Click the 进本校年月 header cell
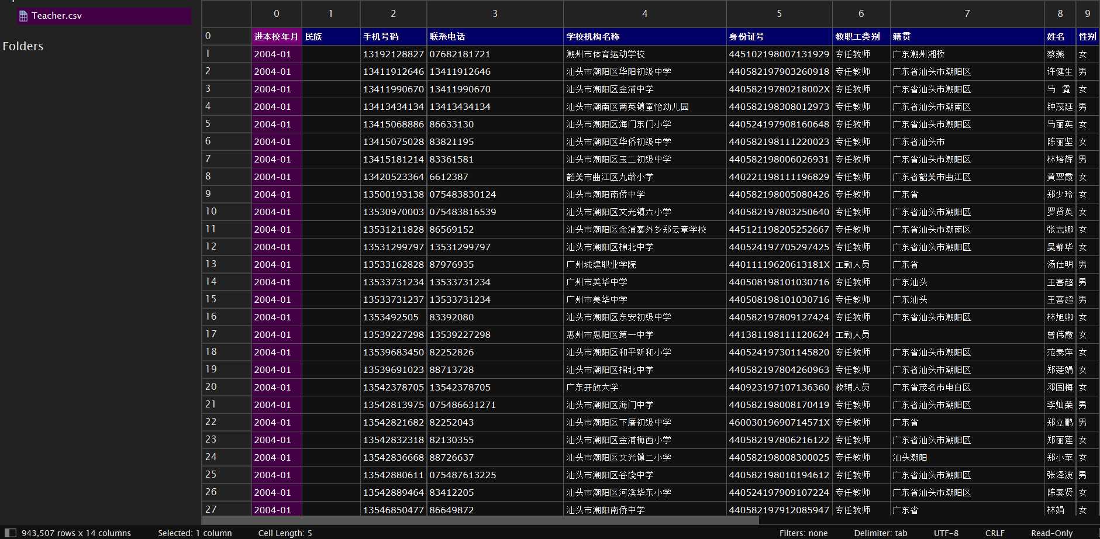This screenshot has width=1100, height=539. point(277,36)
